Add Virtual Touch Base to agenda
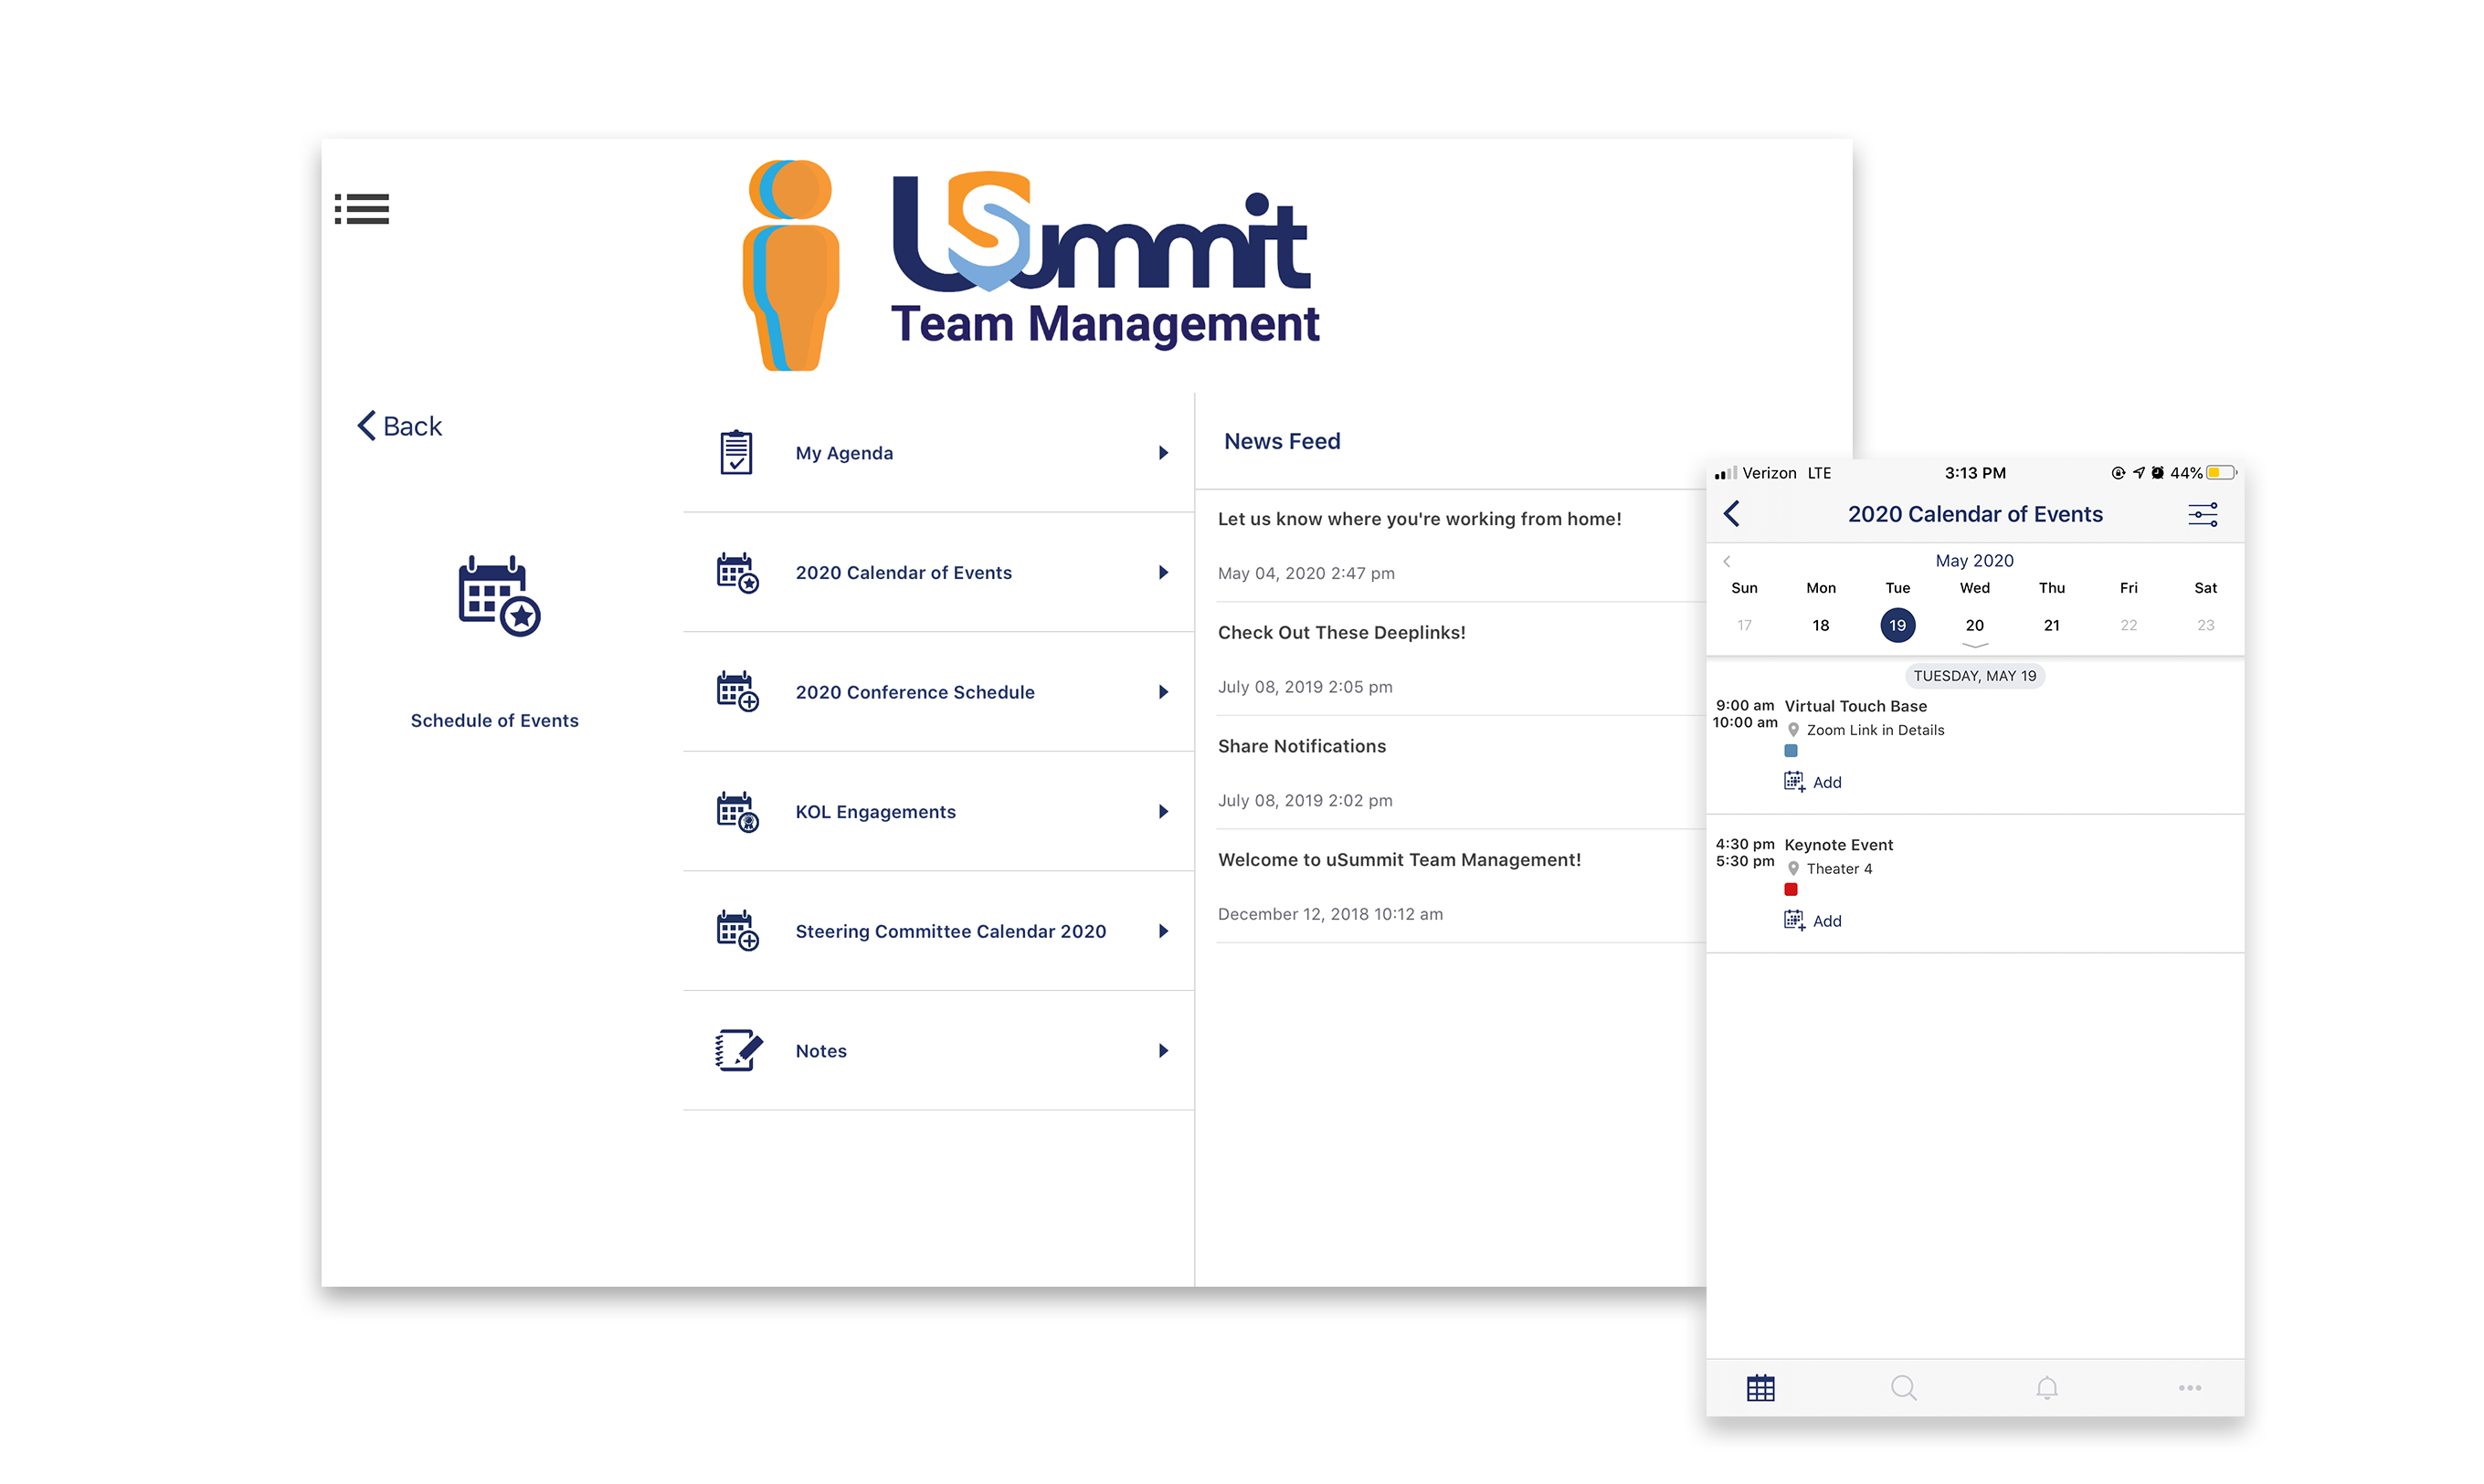Viewport: 2484px width, 1484px height. coord(1812,782)
